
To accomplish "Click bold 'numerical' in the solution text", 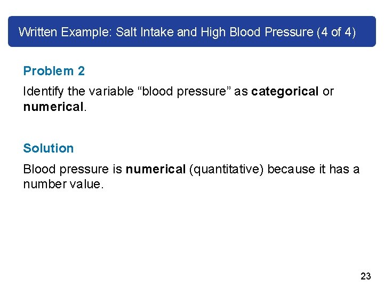I will [x=156, y=169].
